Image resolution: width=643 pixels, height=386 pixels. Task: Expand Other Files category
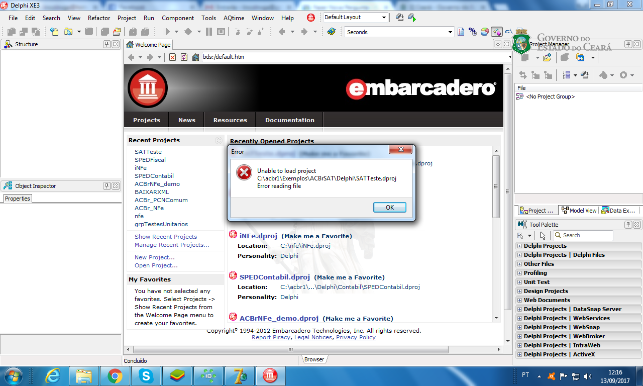(x=519, y=264)
